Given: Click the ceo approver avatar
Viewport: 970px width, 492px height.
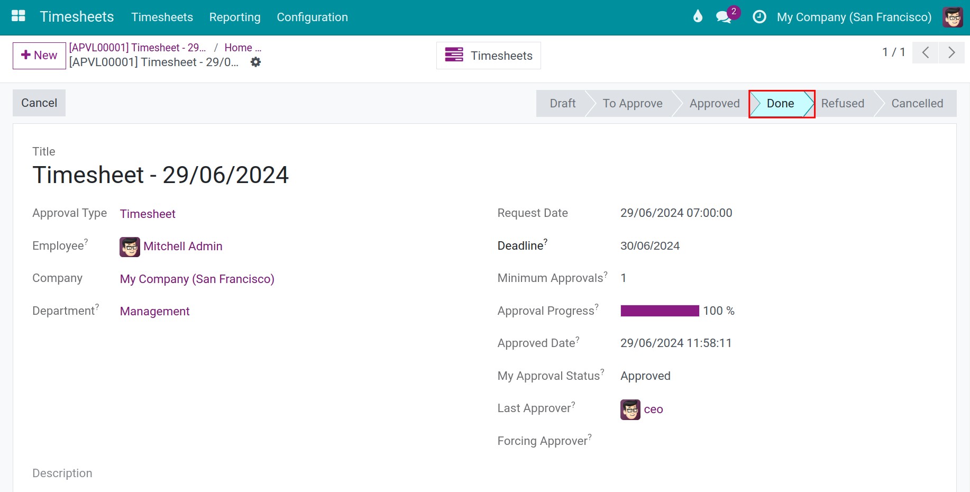Looking at the screenshot, I should point(630,409).
